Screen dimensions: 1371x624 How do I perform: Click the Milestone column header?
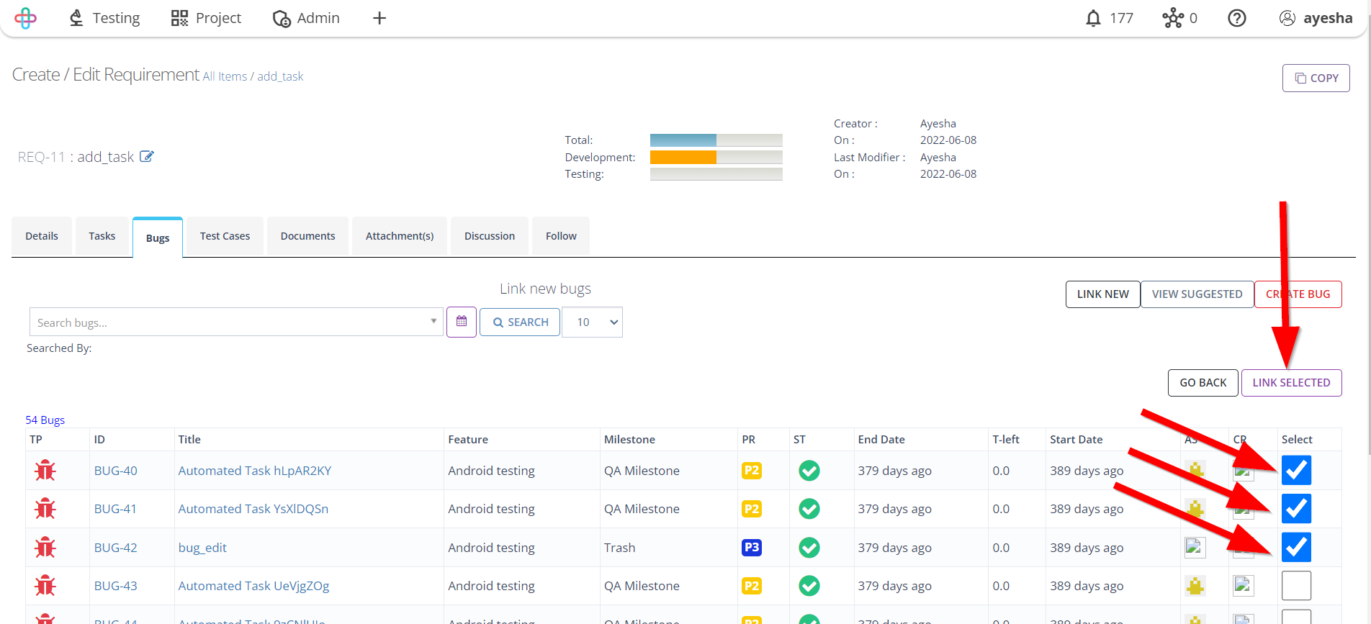(629, 439)
